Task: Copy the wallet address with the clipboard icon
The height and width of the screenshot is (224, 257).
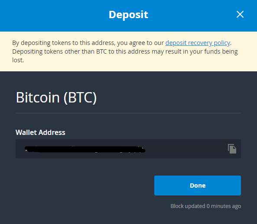Action: (232, 149)
